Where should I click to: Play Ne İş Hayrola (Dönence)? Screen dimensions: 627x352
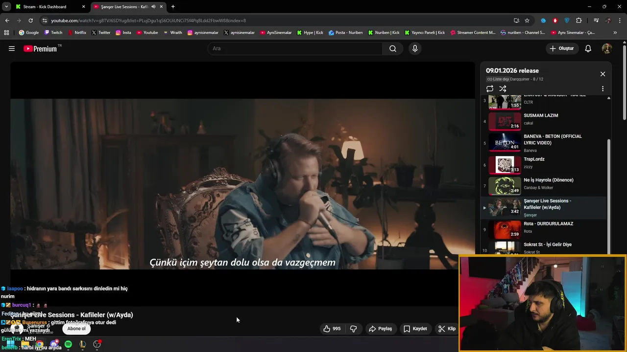[544, 186]
